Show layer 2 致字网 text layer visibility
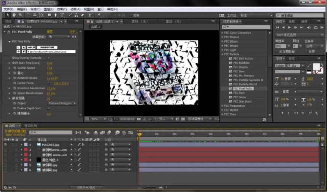This screenshot has height=192, width=327. point(5,150)
